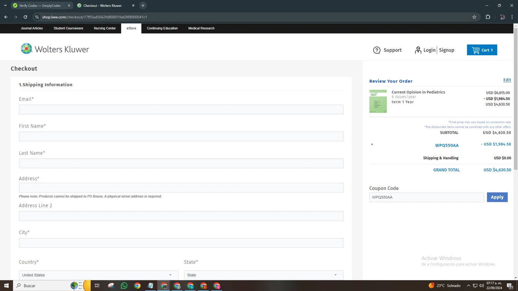Open the weather widget showing 23°C Soleado
Viewport: 518px width, 291px height.
[444, 285]
